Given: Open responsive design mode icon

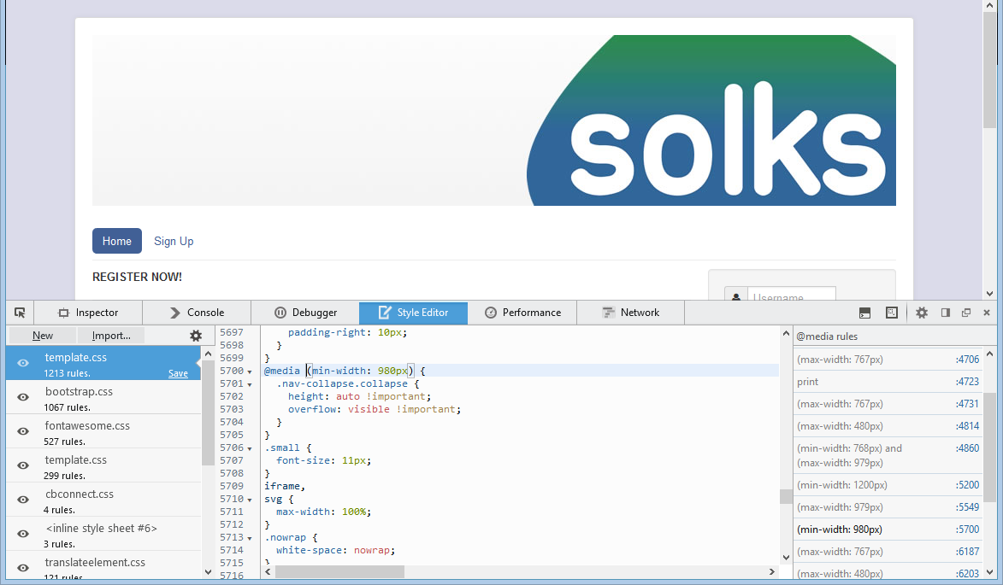Looking at the screenshot, I should click(x=892, y=313).
